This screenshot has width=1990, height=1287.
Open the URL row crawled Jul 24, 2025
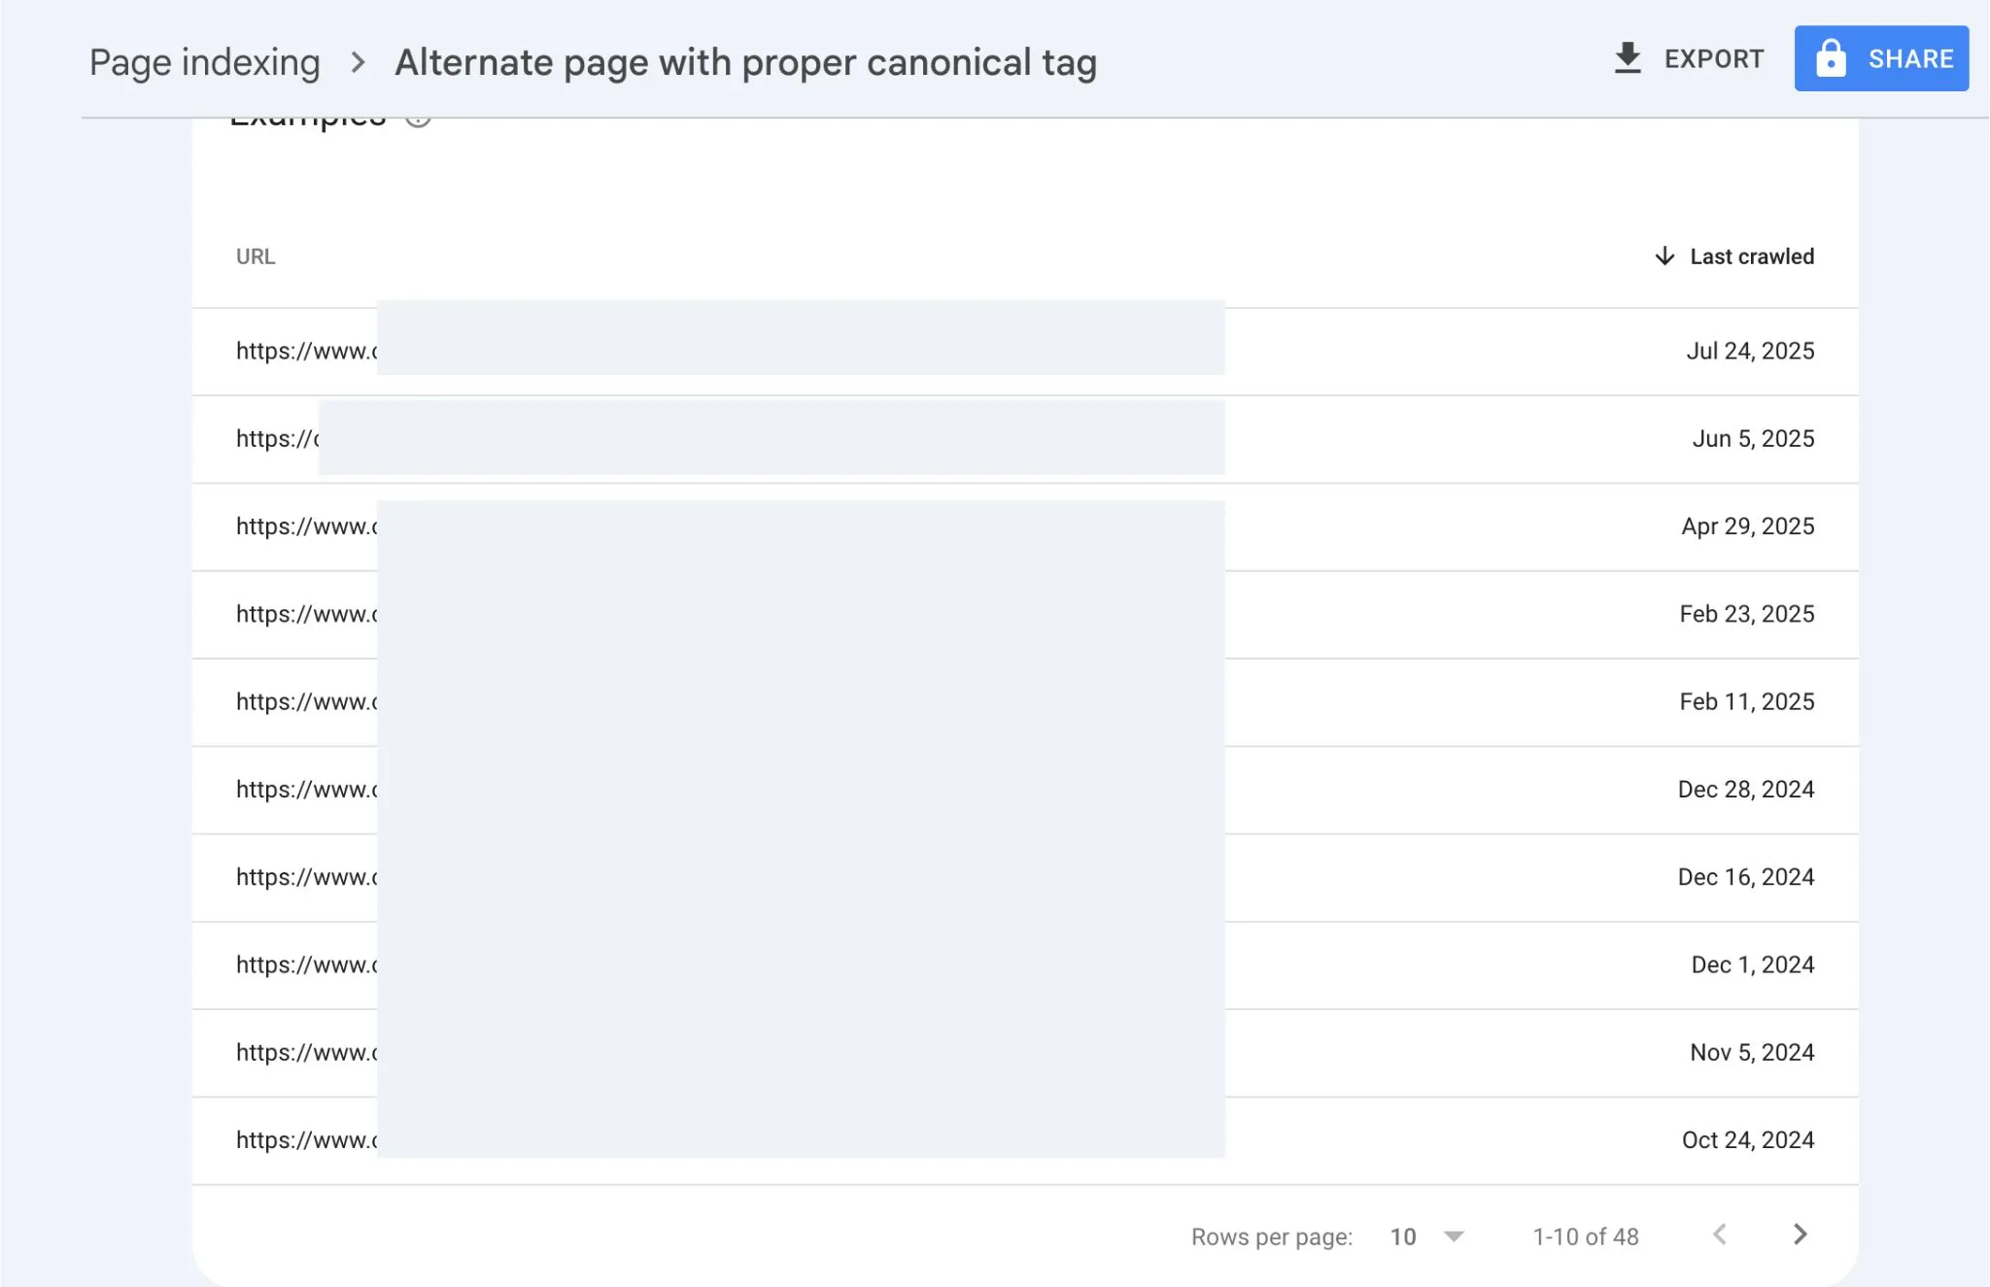(x=1025, y=352)
